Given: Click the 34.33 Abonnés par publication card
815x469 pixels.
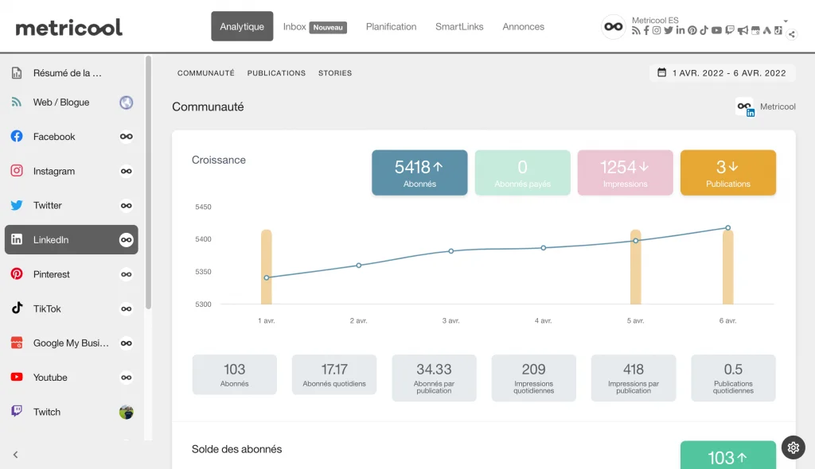Looking at the screenshot, I should point(434,378).
